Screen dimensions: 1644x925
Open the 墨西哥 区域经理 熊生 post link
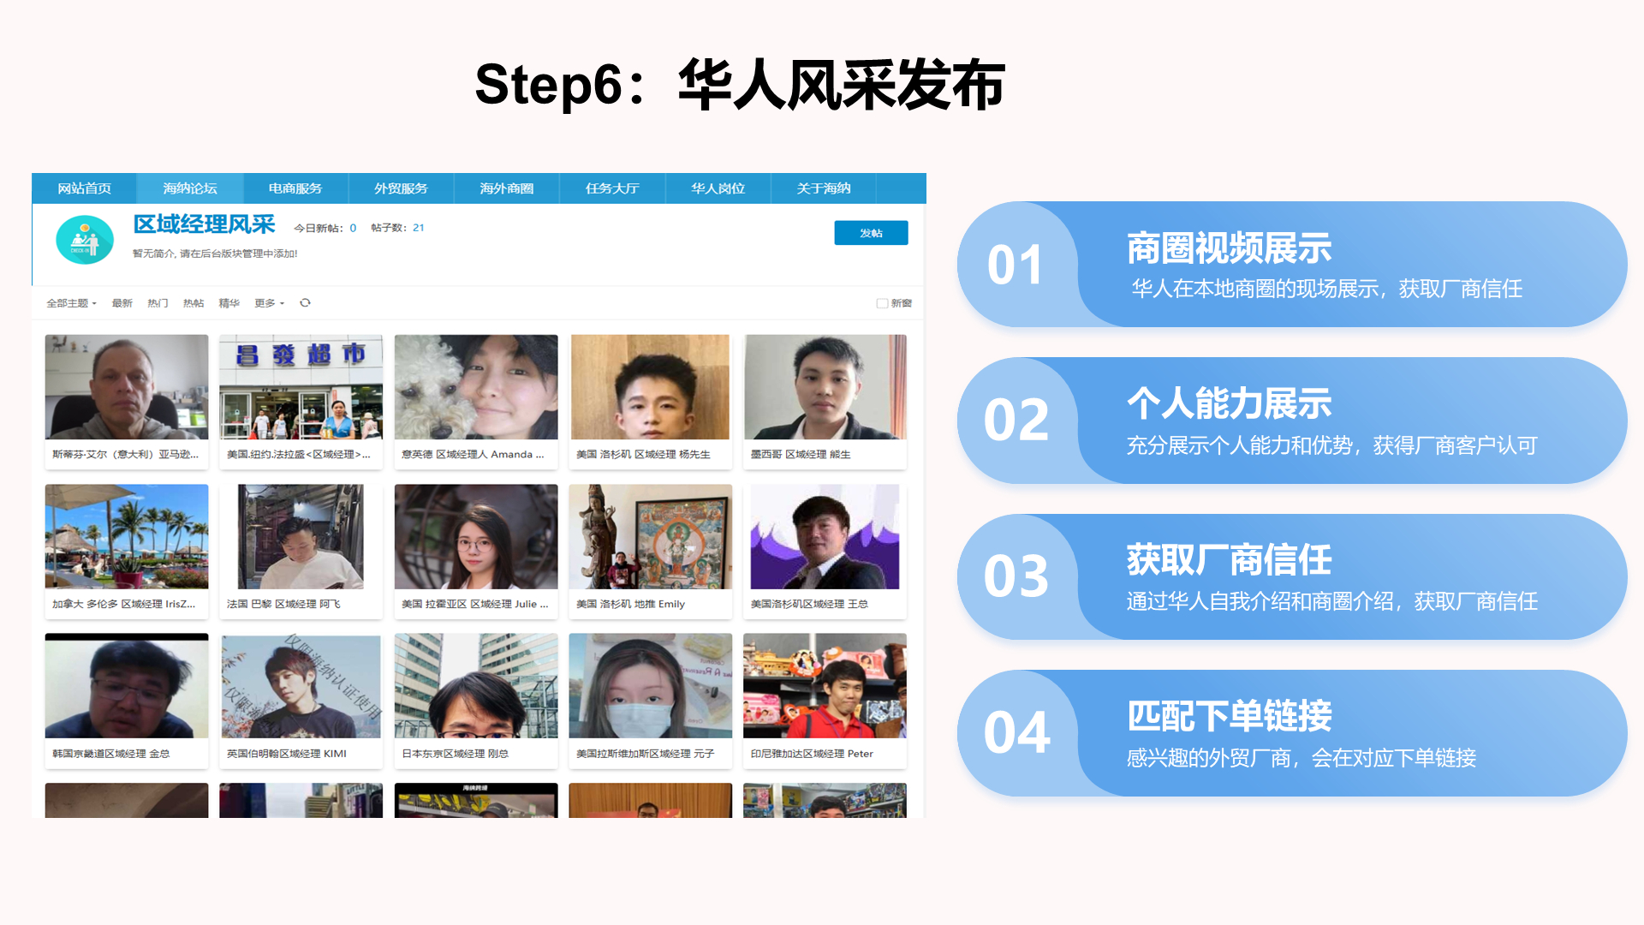(x=801, y=455)
